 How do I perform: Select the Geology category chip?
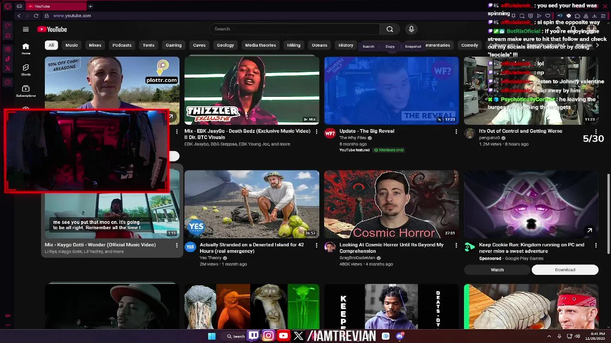pos(225,45)
